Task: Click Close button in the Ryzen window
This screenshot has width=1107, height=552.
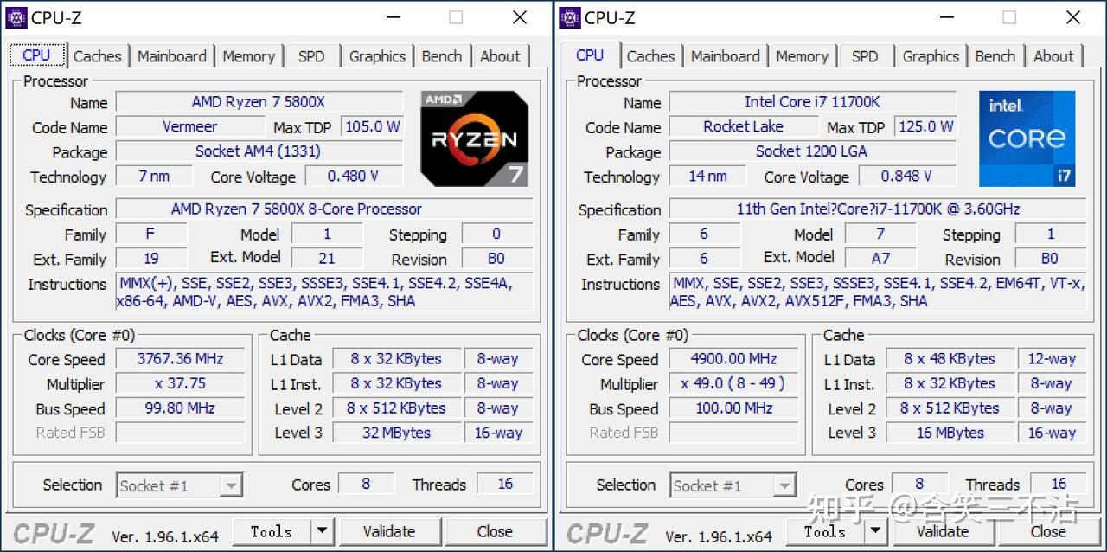Action: 495,532
